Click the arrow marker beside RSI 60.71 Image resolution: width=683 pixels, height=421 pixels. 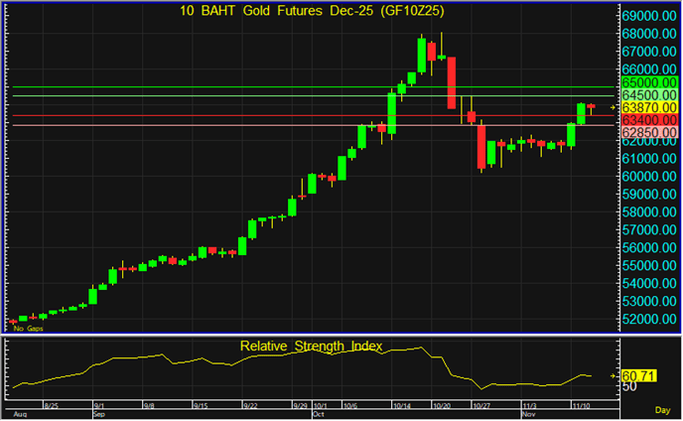click(613, 376)
